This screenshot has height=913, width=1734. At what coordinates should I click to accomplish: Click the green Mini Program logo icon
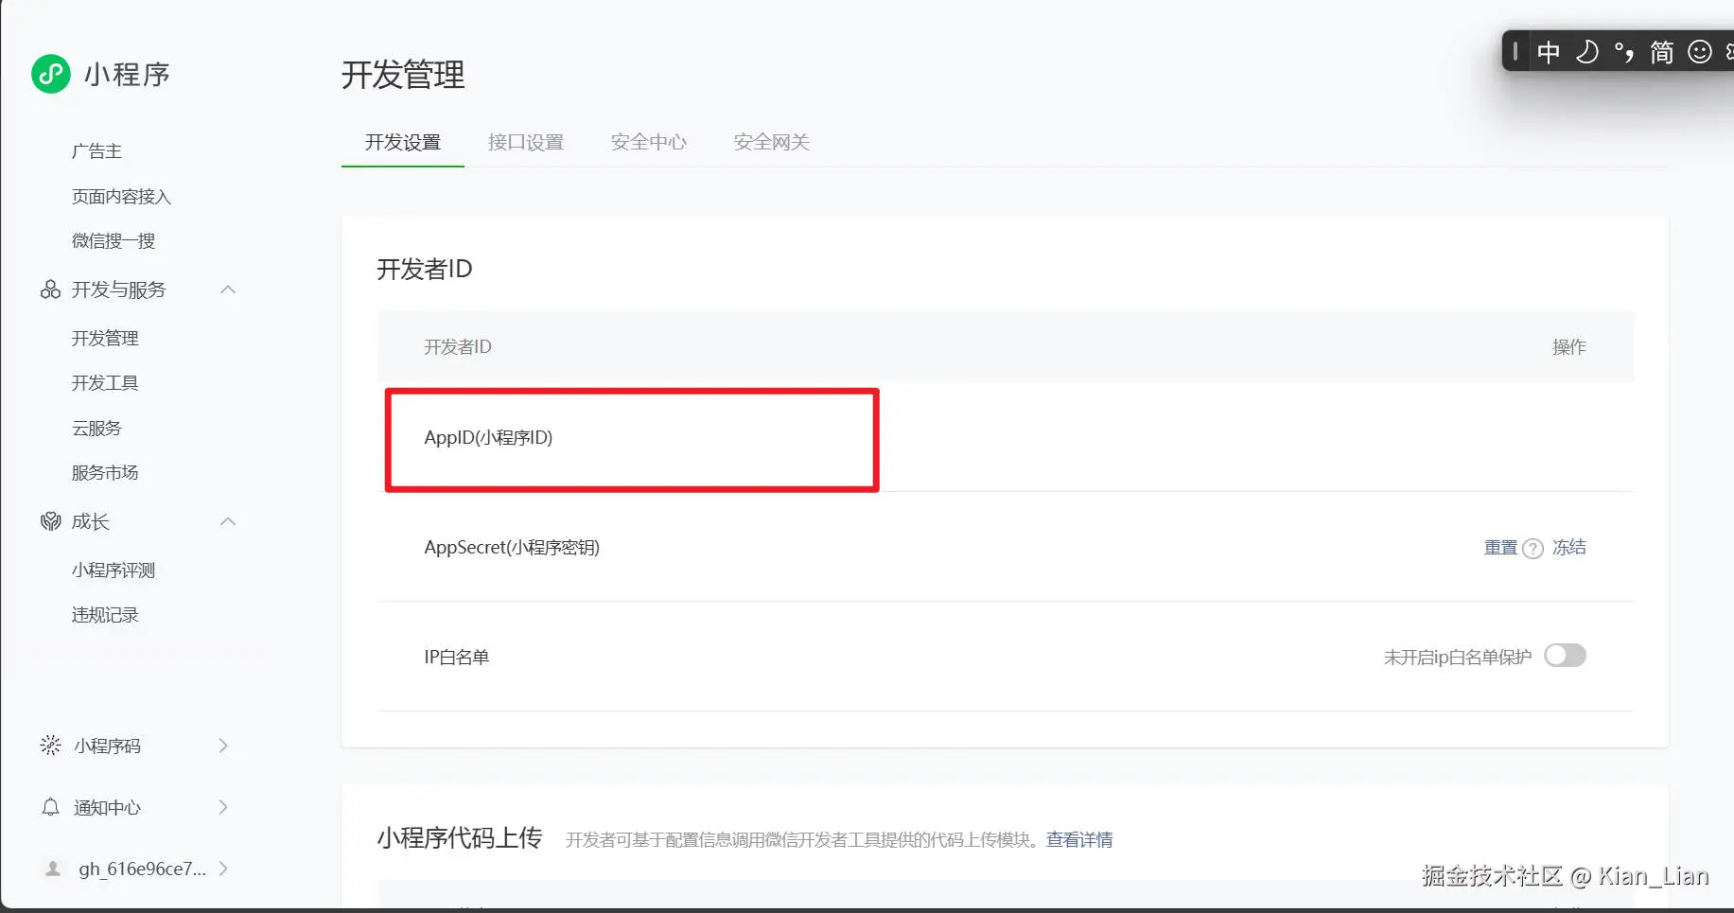[51, 74]
